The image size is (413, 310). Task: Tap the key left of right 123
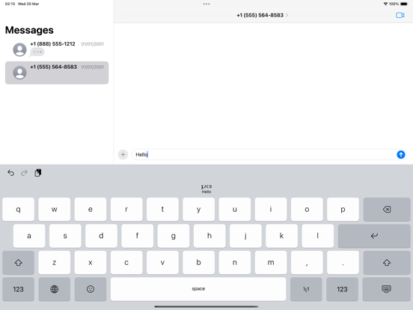click(x=306, y=289)
